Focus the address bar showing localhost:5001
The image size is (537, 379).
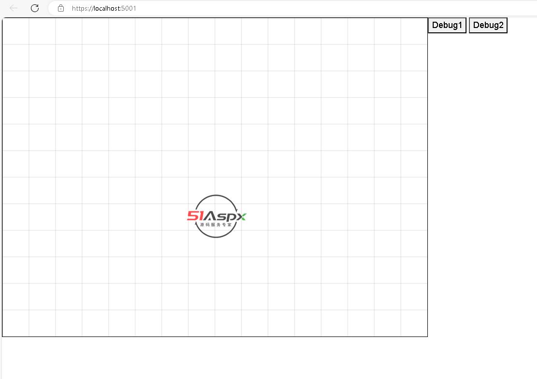(x=293, y=8)
